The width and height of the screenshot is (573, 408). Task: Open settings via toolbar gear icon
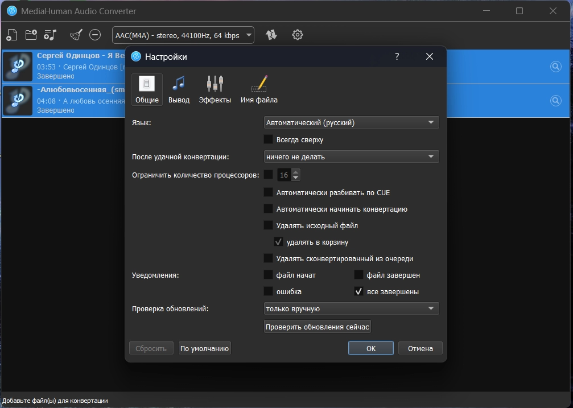click(297, 35)
